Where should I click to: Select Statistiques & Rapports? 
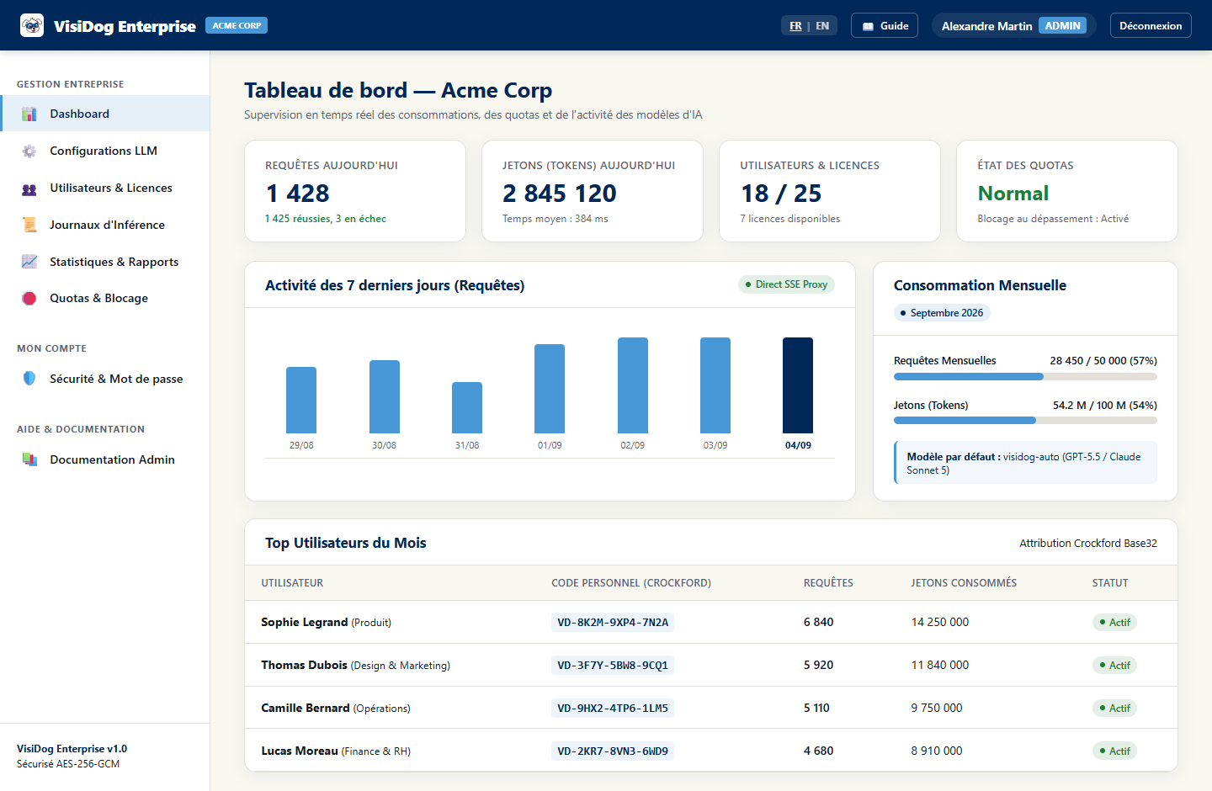tap(105, 262)
